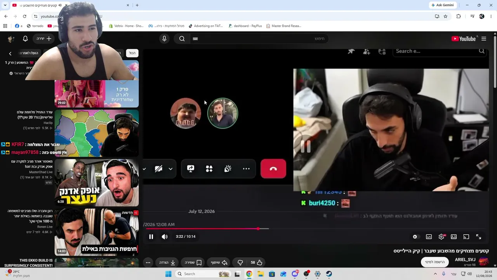Screen dimensions: 497x280
Task: Download the video with הורדה
Action: [x=167, y=262]
